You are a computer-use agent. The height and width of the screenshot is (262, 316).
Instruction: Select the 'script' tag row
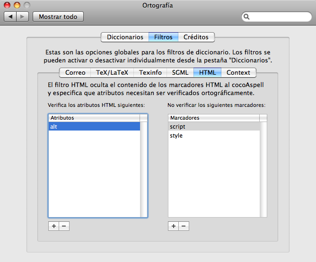point(214,127)
